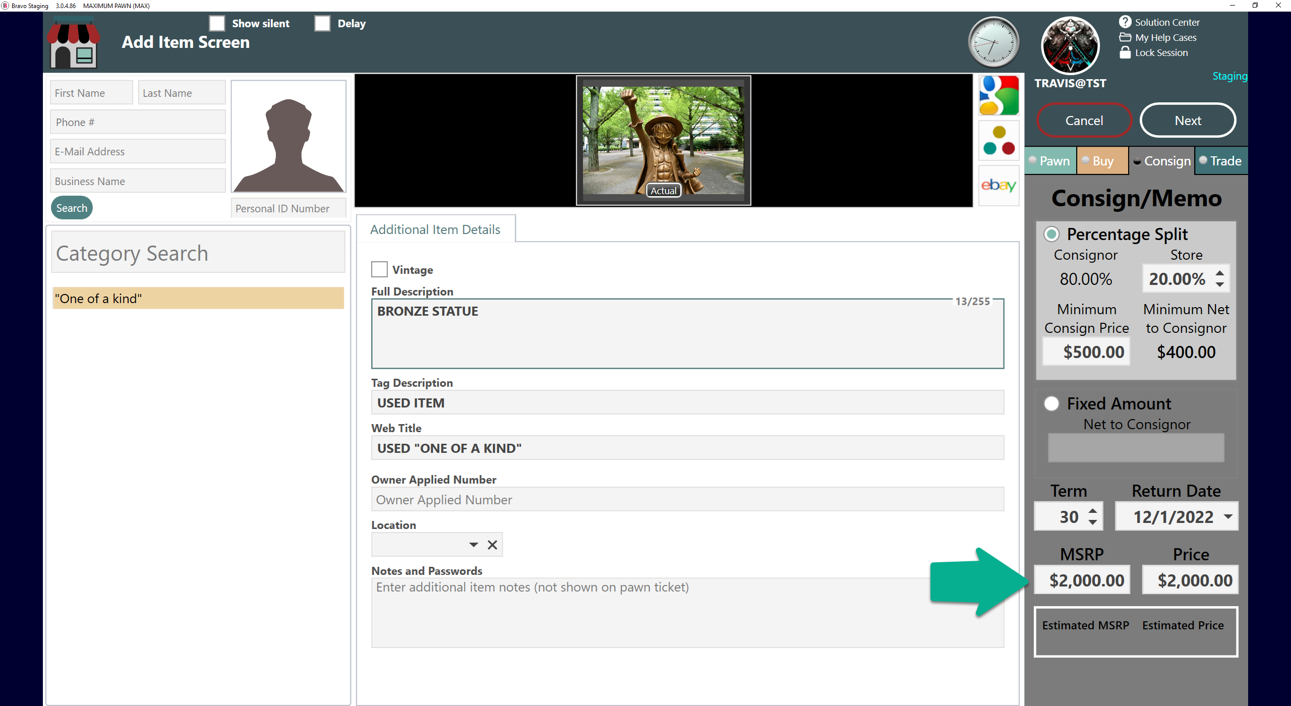Viewport: 1291px width, 706px height.
Task: Click the Notes and Passwords text area
Action: coord(687,613)
